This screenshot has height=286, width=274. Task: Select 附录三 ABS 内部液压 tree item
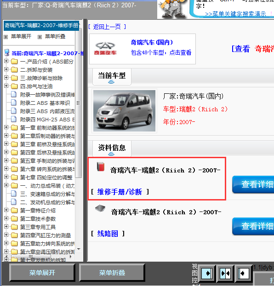(x=47, y=111)
